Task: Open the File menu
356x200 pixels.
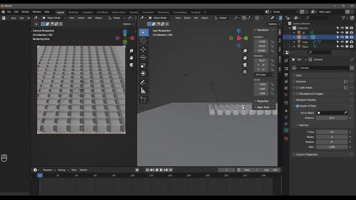Action: [9, 12]
